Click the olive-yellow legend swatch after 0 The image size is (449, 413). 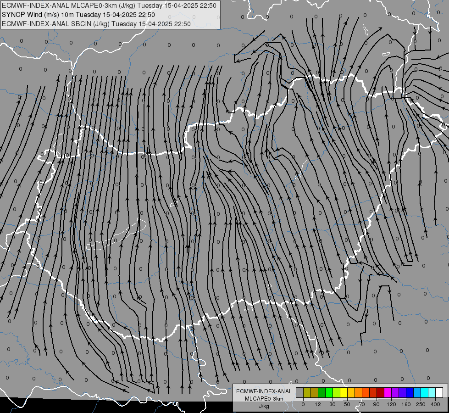click(x=307, y=392)
